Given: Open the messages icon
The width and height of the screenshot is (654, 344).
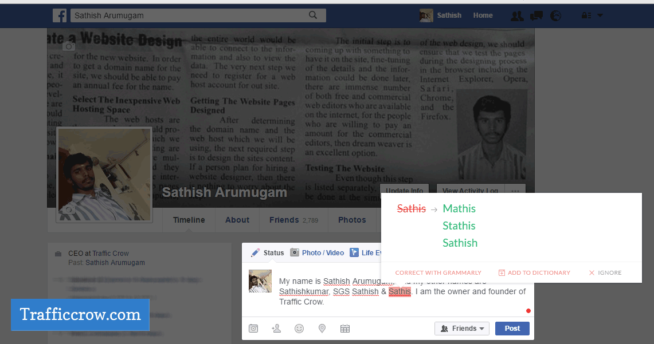Looking at the screenshot, I should click(x=536, y=16).
